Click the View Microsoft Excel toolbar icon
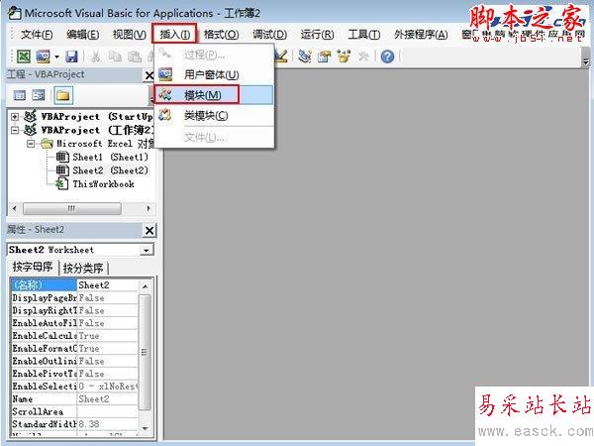The height and width of the screenshot is (446, 594). coord(24,56)
